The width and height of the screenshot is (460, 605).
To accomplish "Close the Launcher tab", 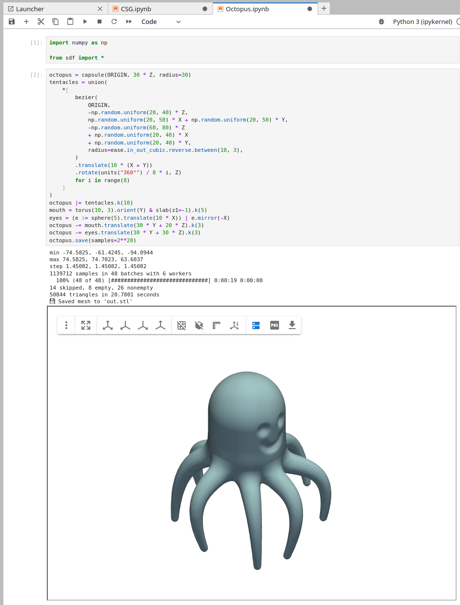I will (x=100, y=9).
